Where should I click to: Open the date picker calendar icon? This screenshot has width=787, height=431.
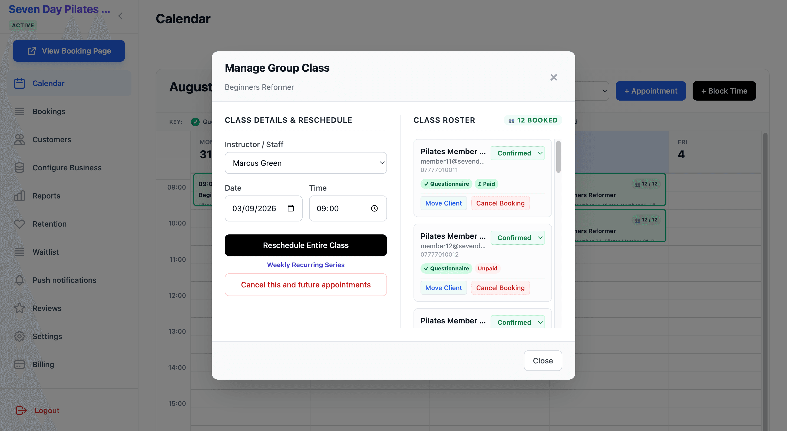290,208
